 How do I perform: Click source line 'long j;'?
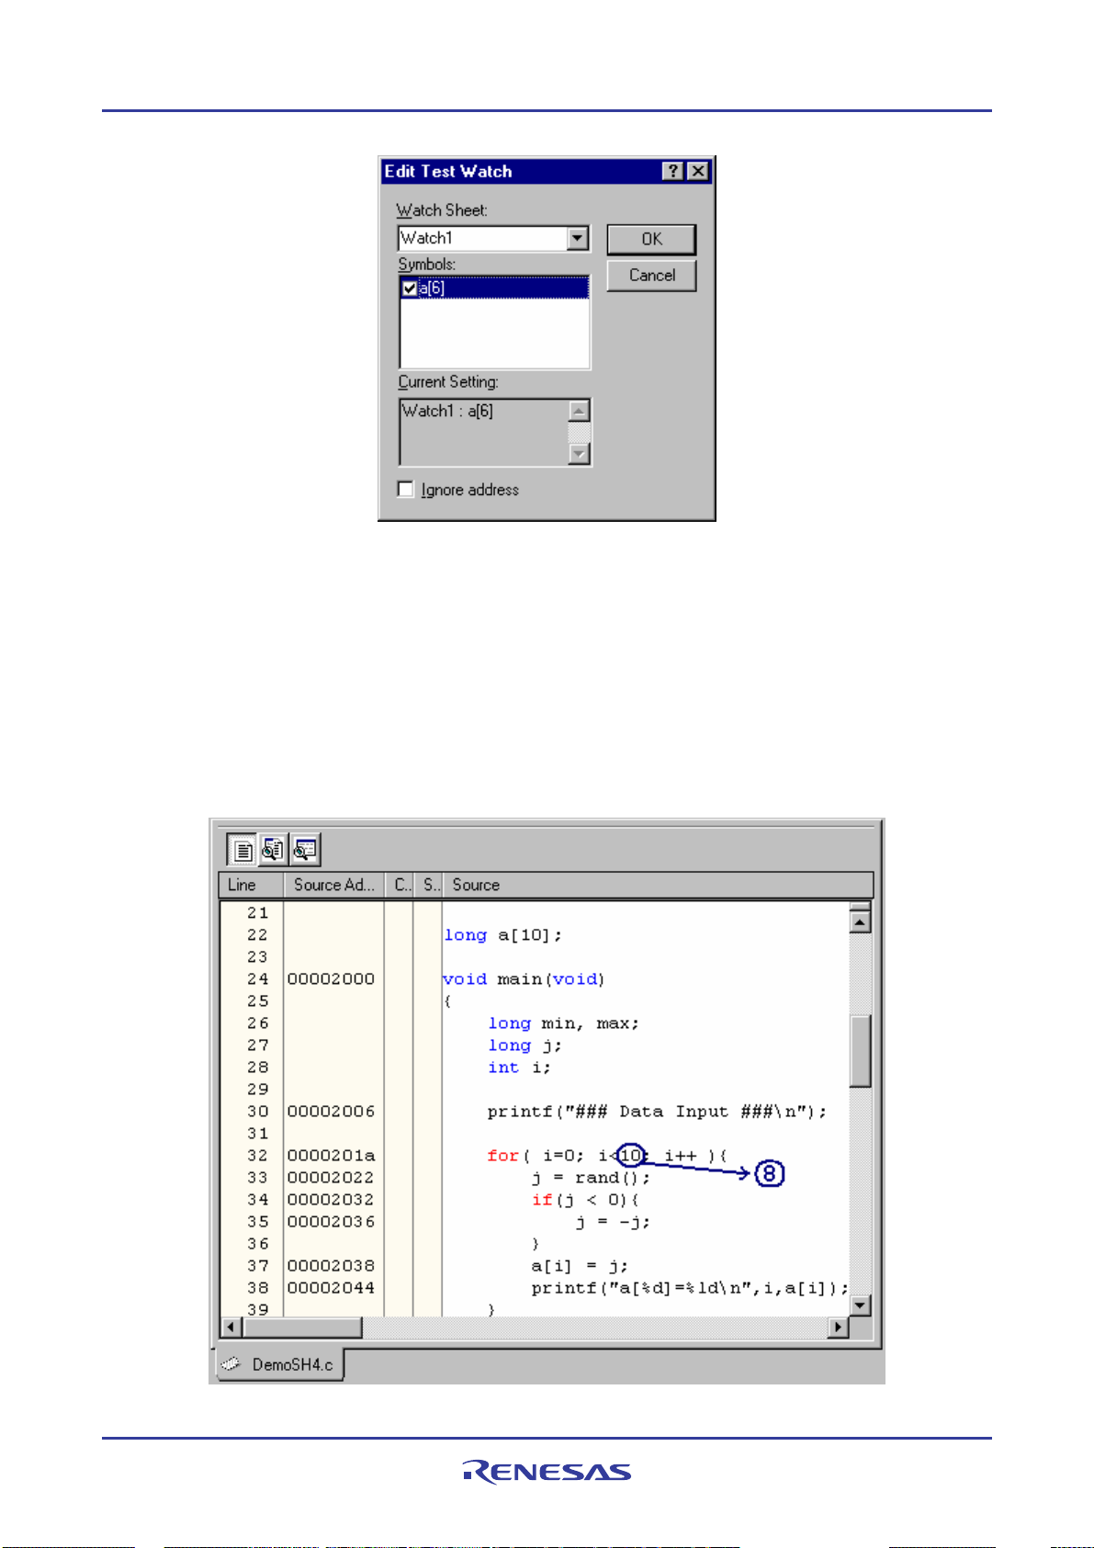pyautogui.click(x=524, y=1045)
